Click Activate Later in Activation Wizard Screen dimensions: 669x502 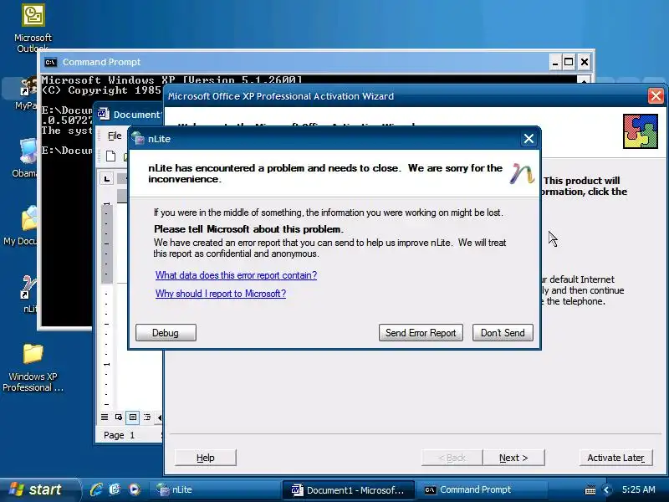coord(615,458)
